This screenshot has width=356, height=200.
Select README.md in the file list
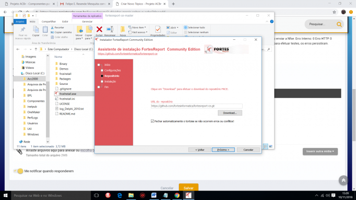coord(67,114)
